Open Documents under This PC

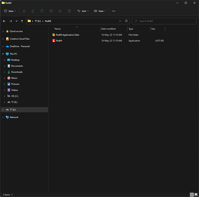pyautogui.click(x=17, y=66)
